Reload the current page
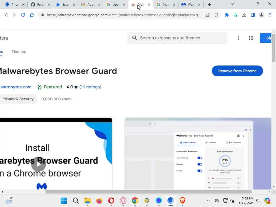 click(x=23, y=15)
